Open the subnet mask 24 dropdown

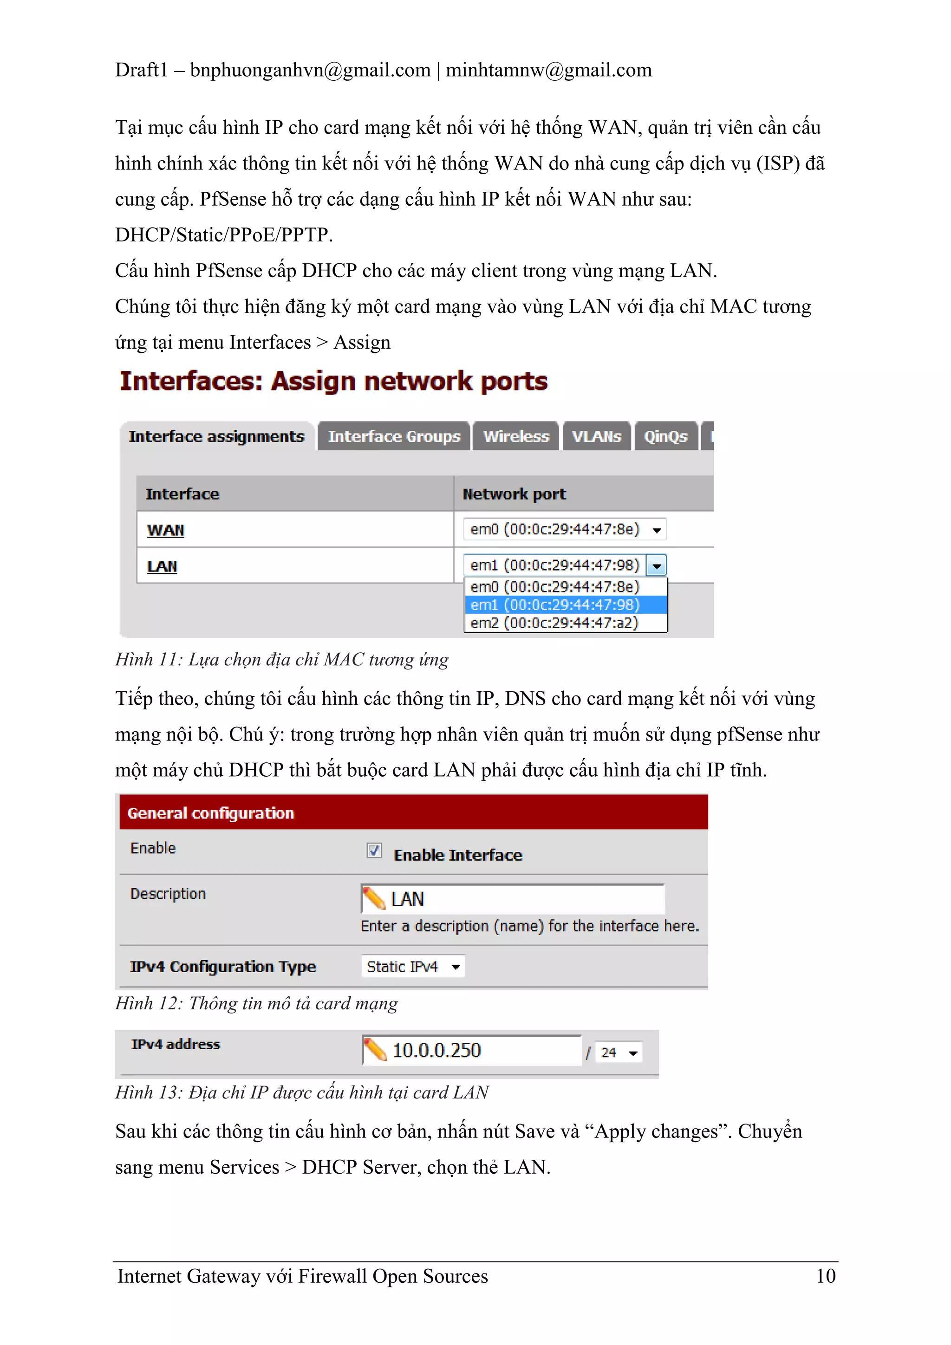619,1053
